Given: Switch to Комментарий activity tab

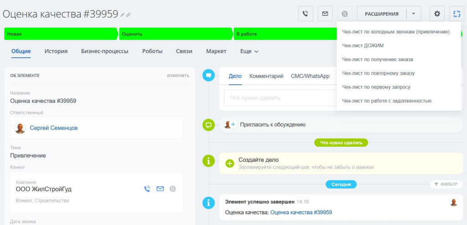Looking at the screenshot, I should (266, 76).
